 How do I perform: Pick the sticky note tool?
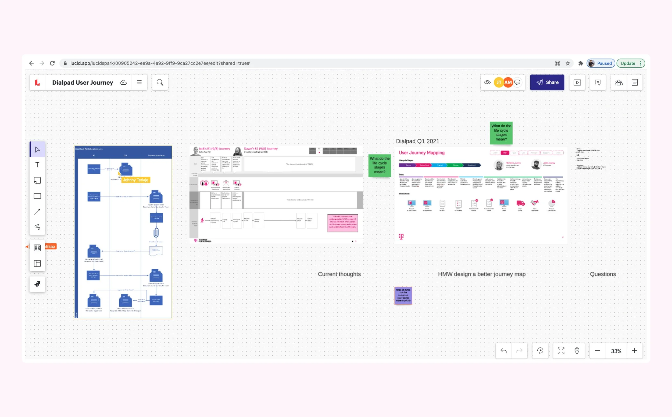click(x=37, y=180)
